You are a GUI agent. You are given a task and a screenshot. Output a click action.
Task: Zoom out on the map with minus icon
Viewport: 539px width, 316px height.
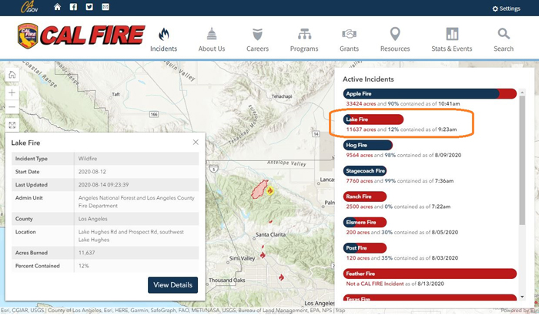point(12,107)
